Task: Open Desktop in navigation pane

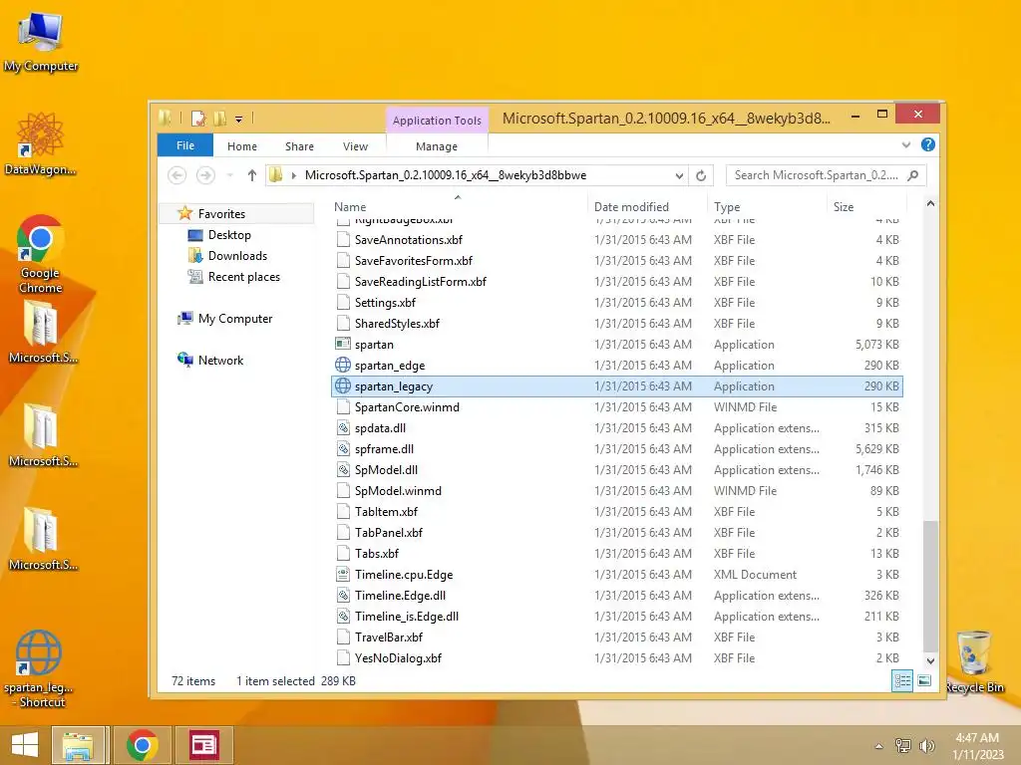Action: point(229,235)
